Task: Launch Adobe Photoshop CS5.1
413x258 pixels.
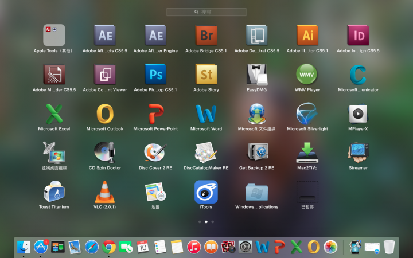Action: click(x=155, y=74)
